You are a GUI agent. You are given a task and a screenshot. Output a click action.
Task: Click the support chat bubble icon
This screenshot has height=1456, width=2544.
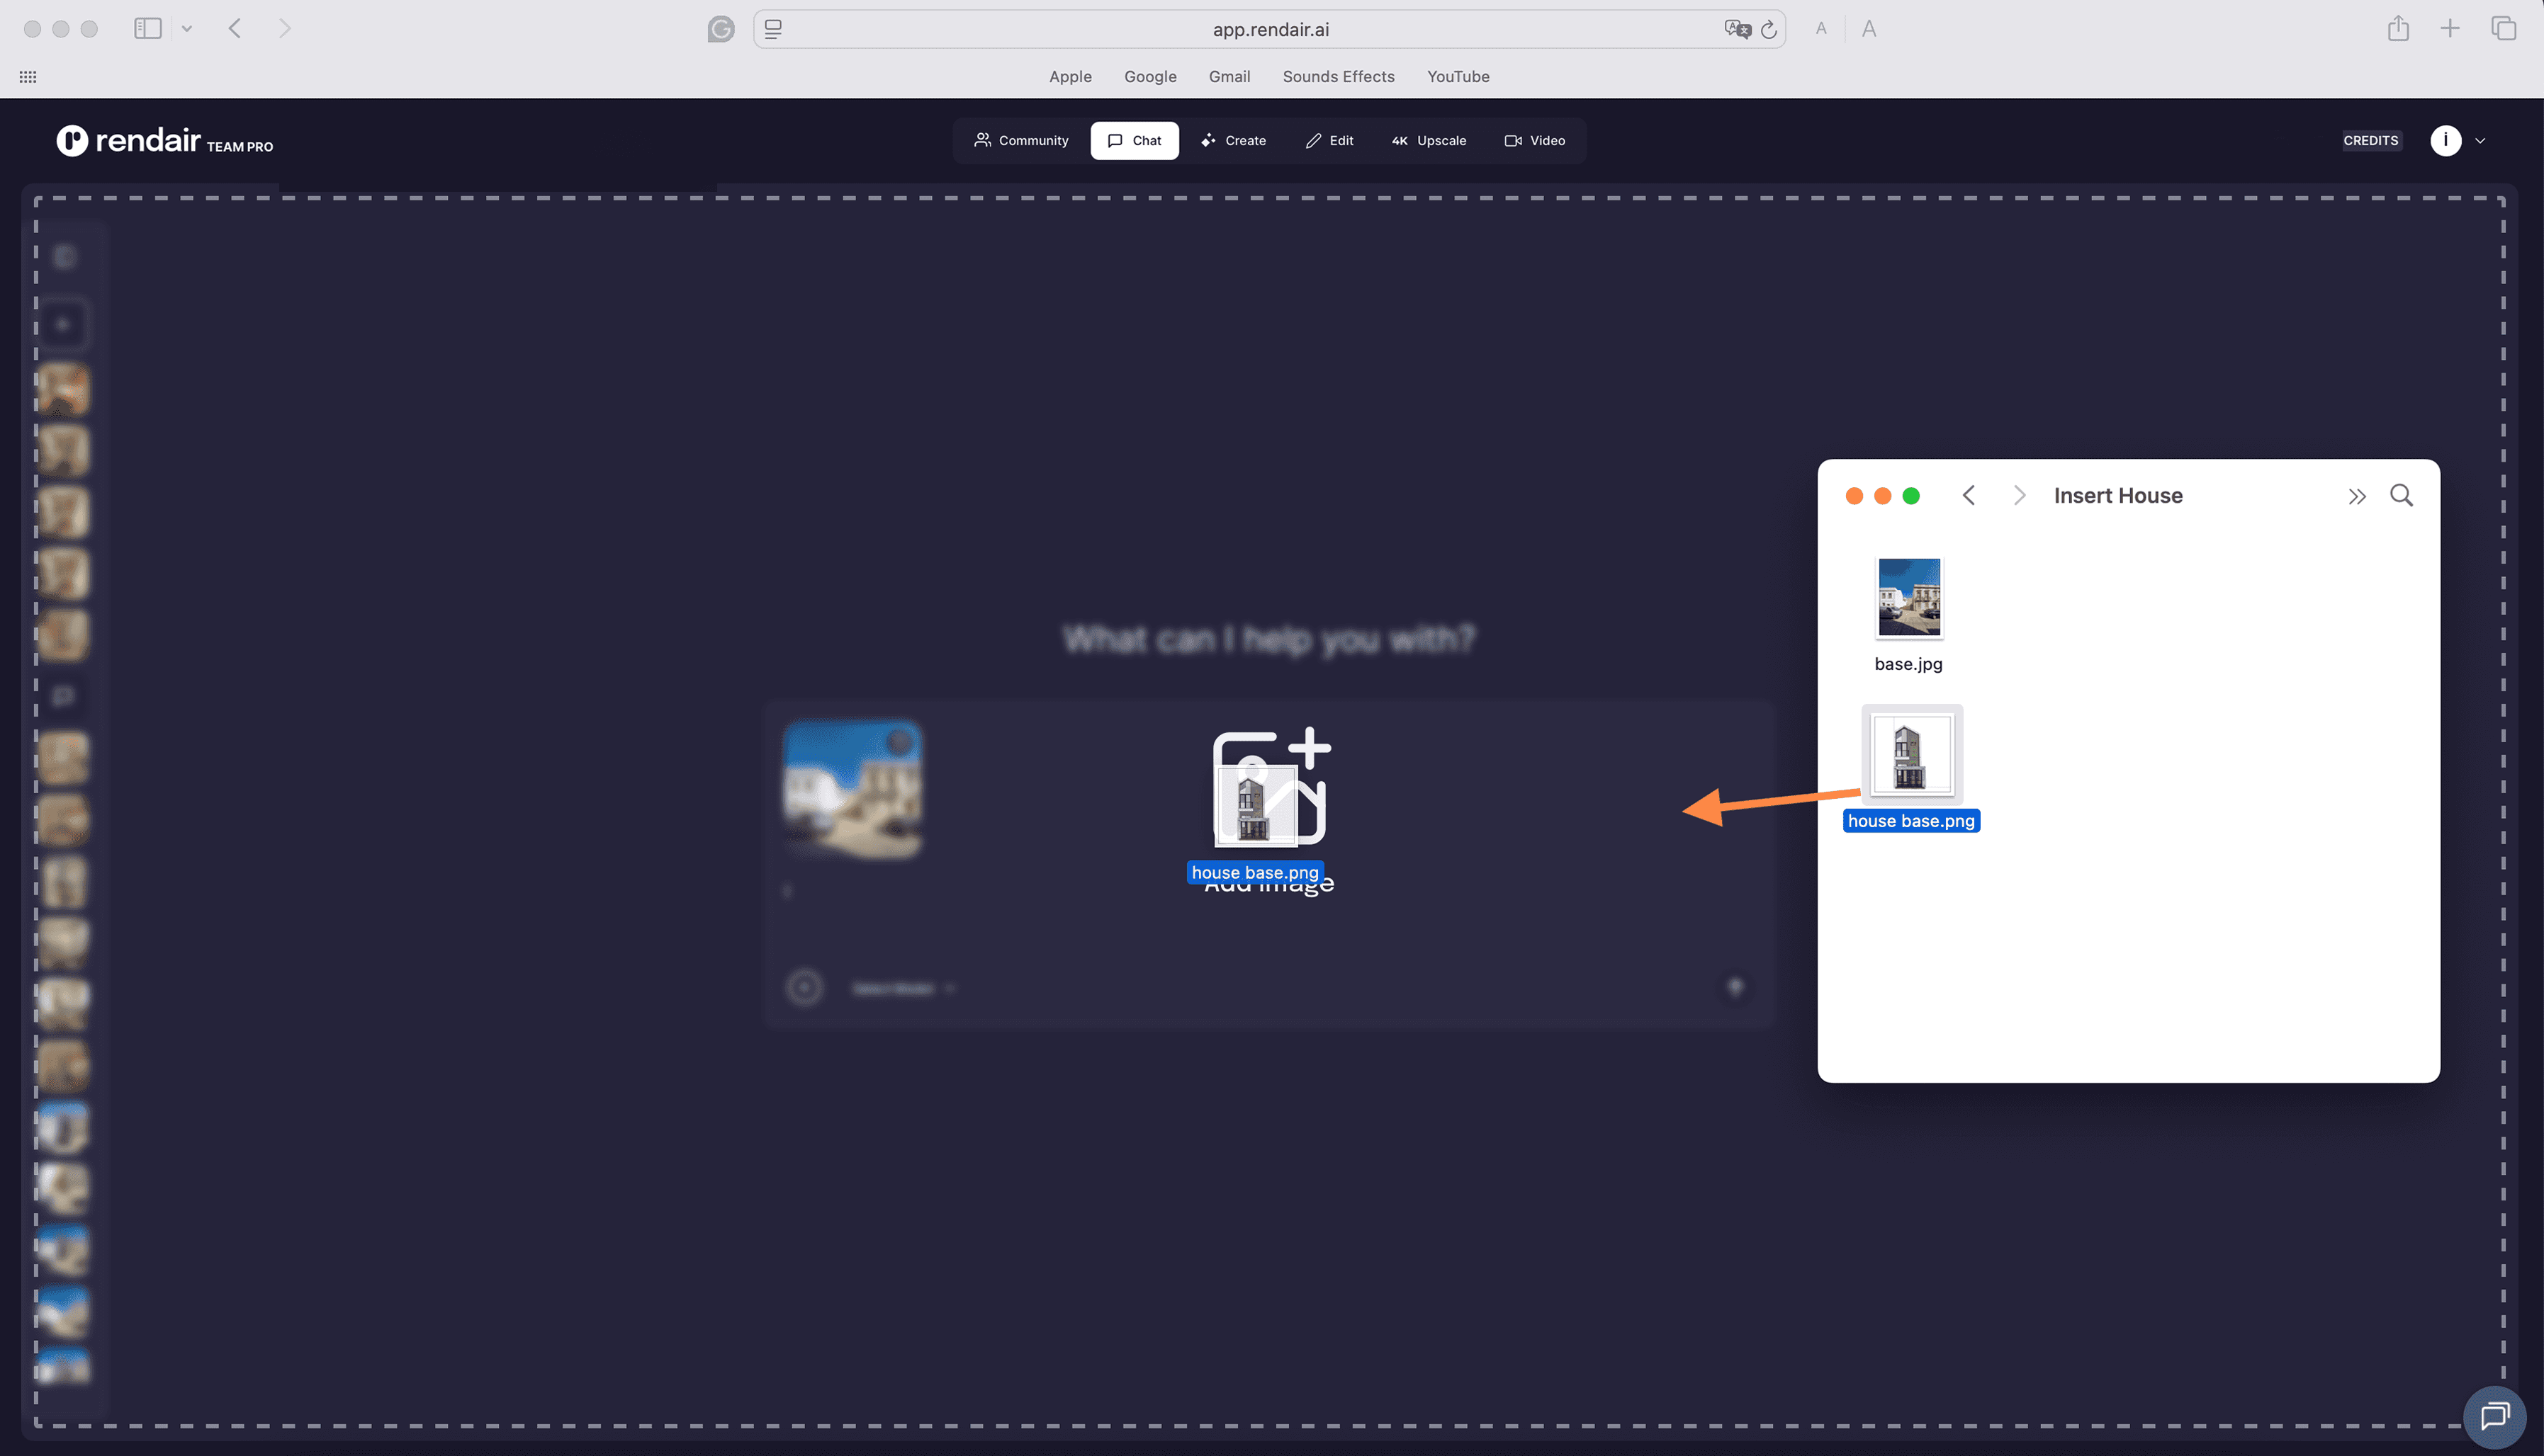pyautogui.click(x=2494, y=1416)
